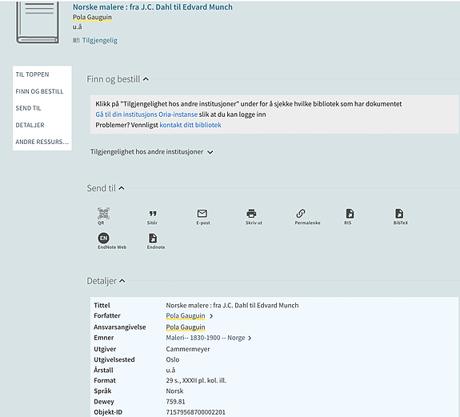Copy the Permalenke link icon

(307, 217)
